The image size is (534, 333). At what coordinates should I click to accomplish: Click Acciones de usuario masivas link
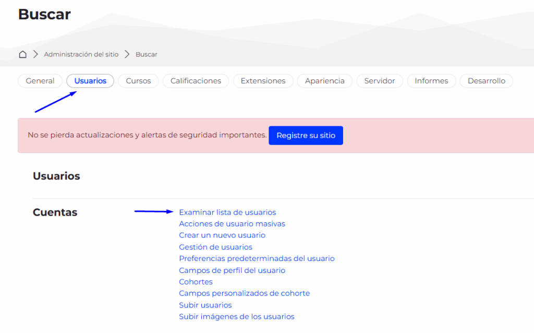[232, 224]
